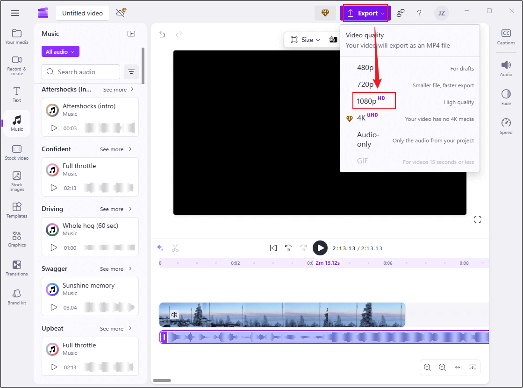Image resolution: width=523 pixels, height=388 pixels.
Task: Open the Captions panel
Action: (506, 36)
